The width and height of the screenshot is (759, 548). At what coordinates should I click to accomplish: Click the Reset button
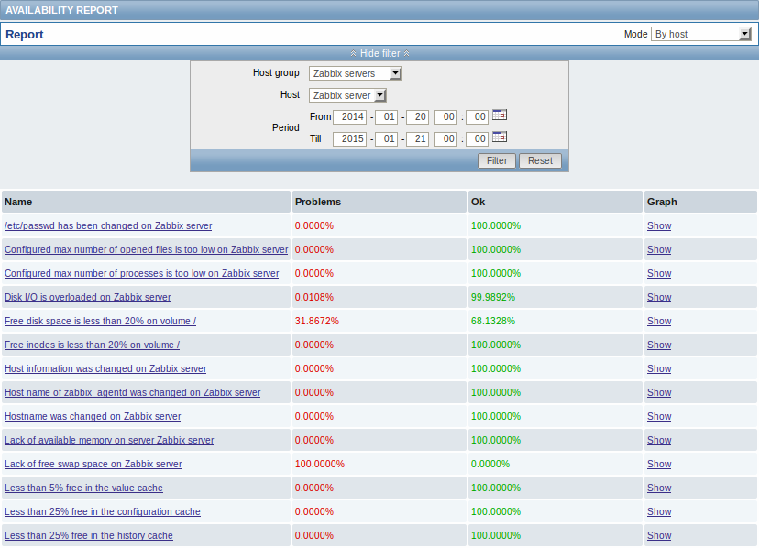coord(540,160)
